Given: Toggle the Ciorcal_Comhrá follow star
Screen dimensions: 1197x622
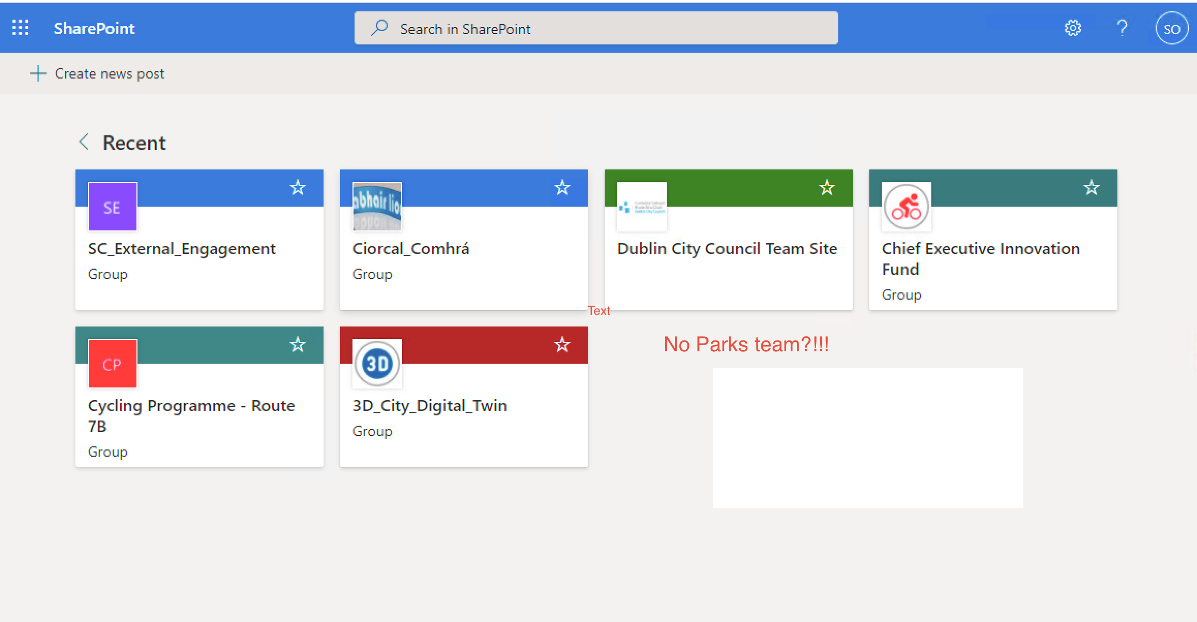Looking at the screenshot, I should tap(562, 188).
